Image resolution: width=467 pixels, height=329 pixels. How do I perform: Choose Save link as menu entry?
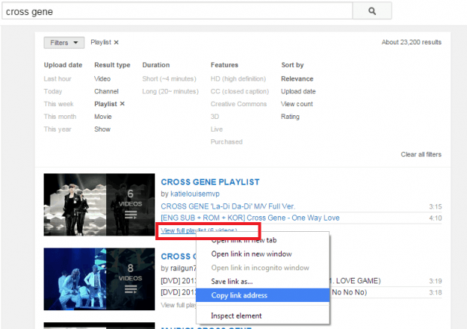pos(233,282)
